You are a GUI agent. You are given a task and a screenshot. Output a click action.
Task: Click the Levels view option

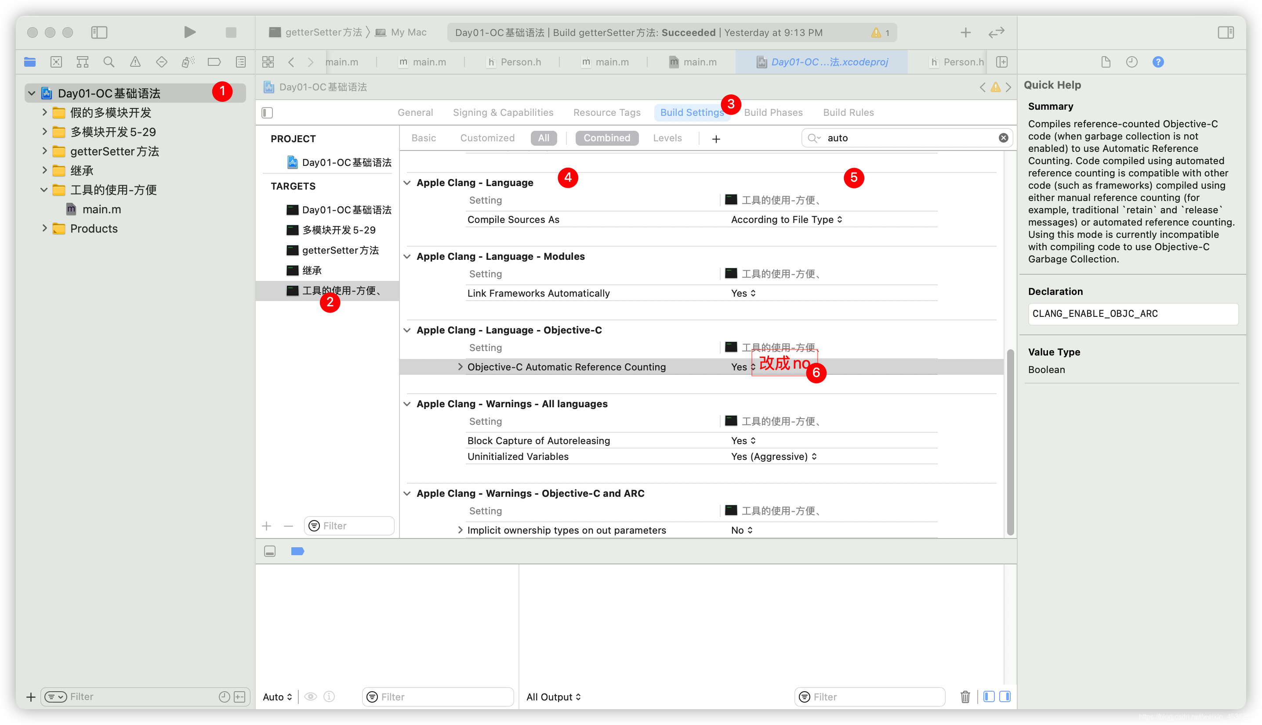667,137
